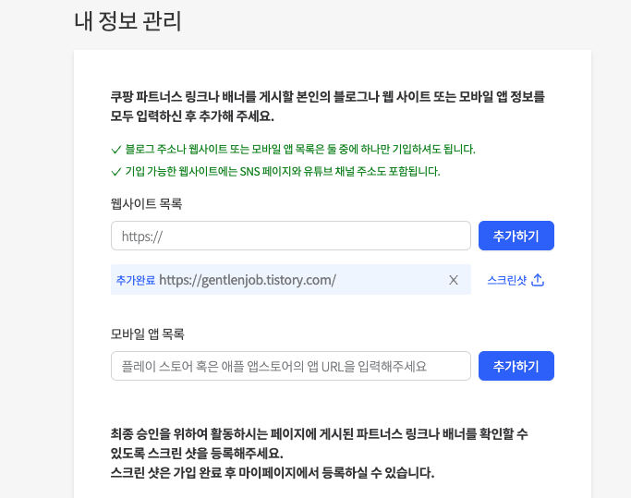Focus the https:// website URL field

(291, 236)
